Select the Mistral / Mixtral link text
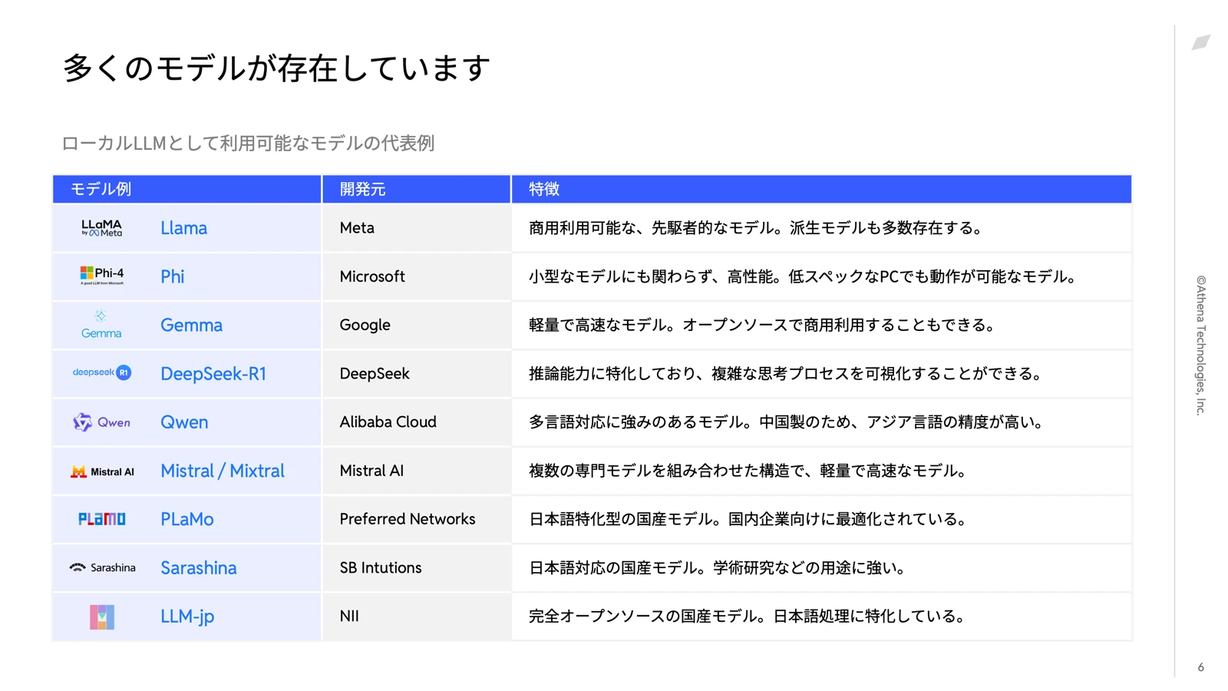This screenshot has width=1228, height=691. coord(222,471)
